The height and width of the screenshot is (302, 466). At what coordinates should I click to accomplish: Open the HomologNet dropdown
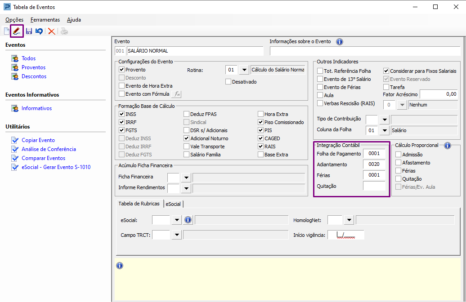coord(349,220)
